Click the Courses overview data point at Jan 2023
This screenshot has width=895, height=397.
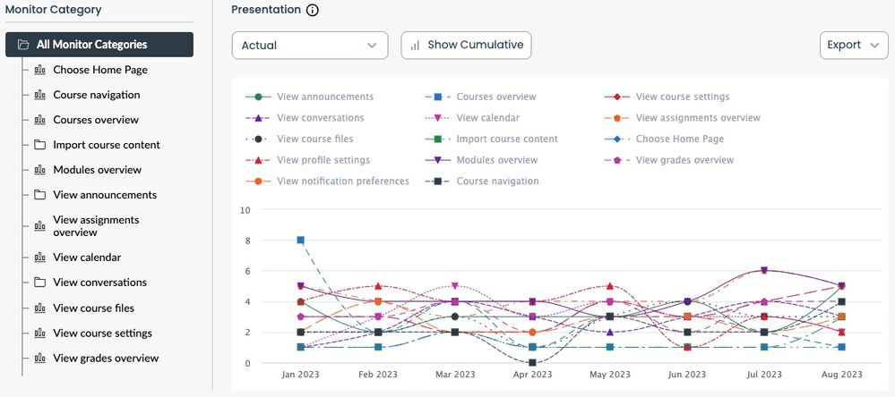click(x=301, y=240)
